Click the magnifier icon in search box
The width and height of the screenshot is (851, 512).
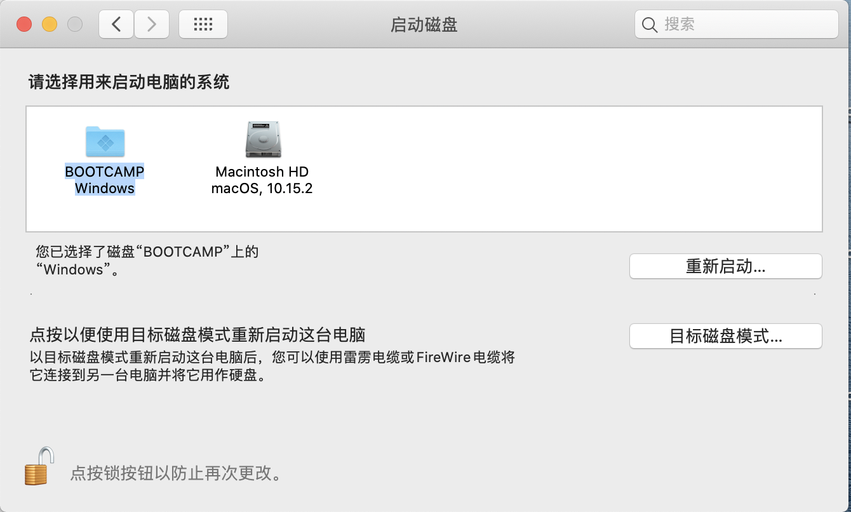pyautogui.click(x=649, y=25)
